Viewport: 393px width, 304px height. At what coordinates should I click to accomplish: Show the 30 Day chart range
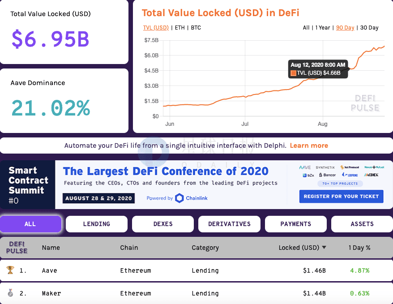[369, 28]
